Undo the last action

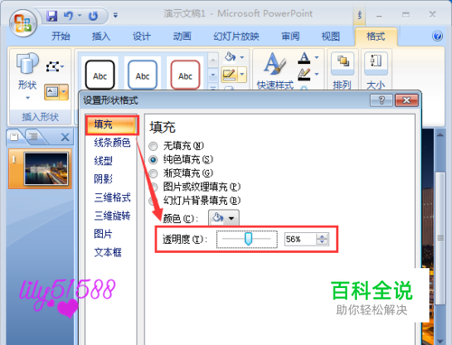coord(69,15)
